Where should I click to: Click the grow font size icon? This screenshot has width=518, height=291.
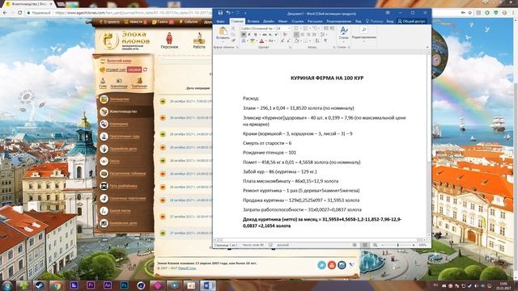pos(282,40)
